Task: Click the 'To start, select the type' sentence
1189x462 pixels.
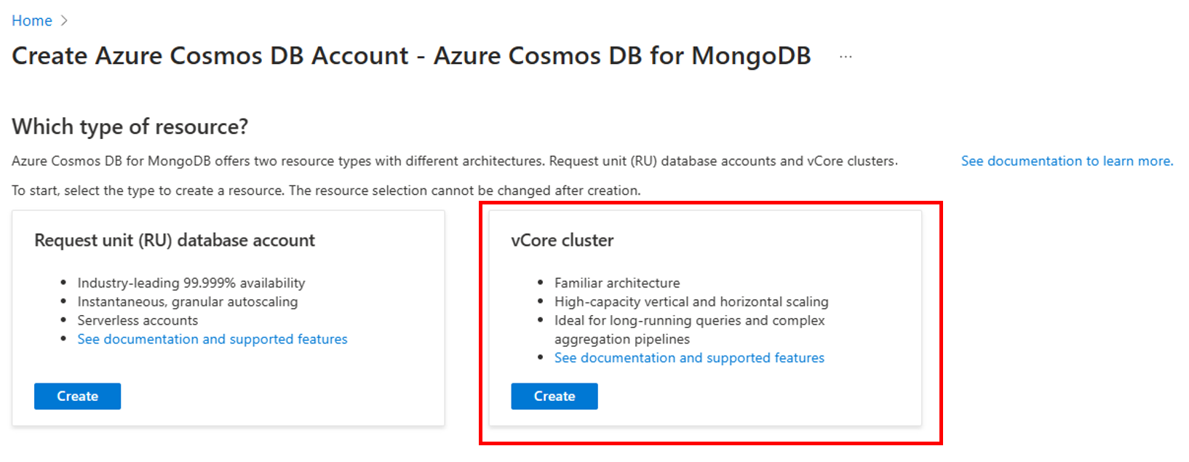Action: pos(326,191)
